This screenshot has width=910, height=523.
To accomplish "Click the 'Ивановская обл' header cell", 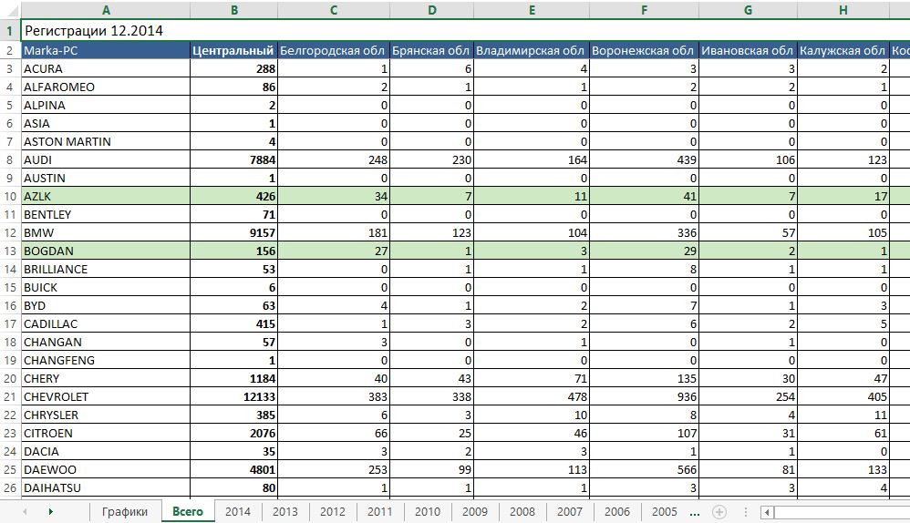I will [x=748, y=50].
